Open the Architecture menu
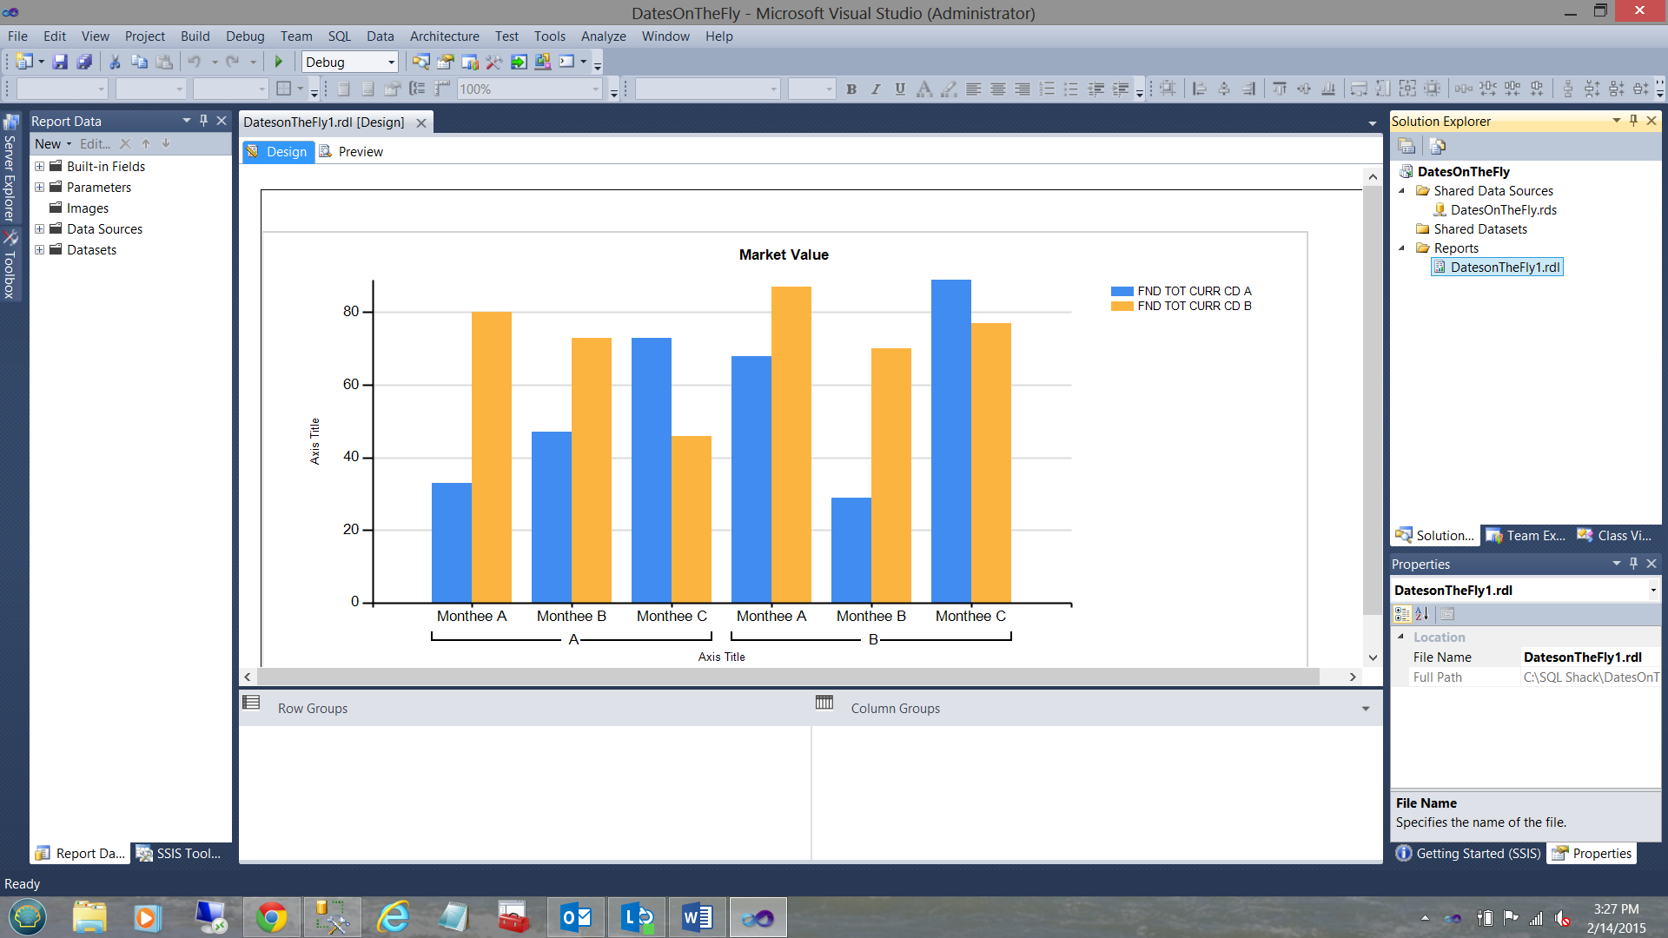The height and width of the screenshot is (938, 1668). pos(444,36)
